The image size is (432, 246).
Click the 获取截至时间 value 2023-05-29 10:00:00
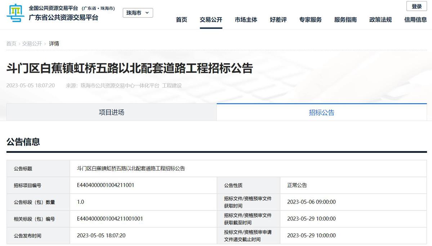coord(311,219)
